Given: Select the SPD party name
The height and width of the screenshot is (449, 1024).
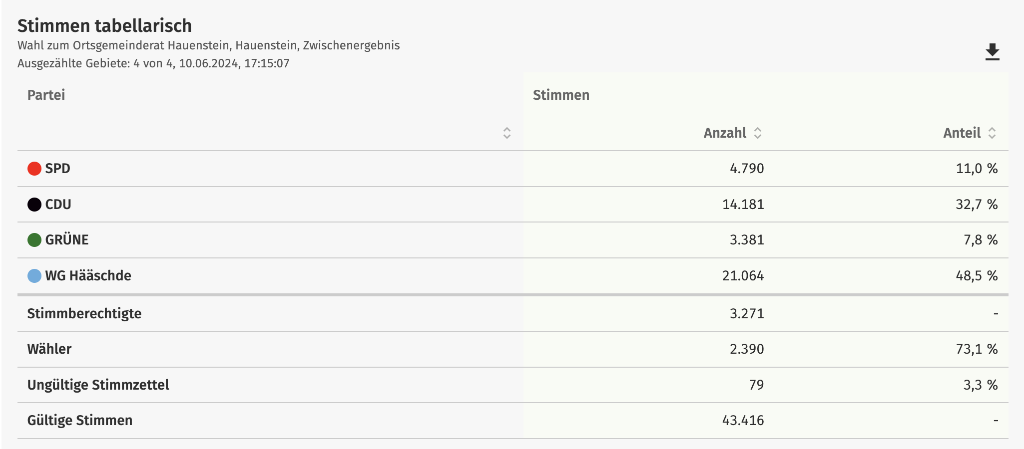Looking at the screenshot, I should point(57,169).
